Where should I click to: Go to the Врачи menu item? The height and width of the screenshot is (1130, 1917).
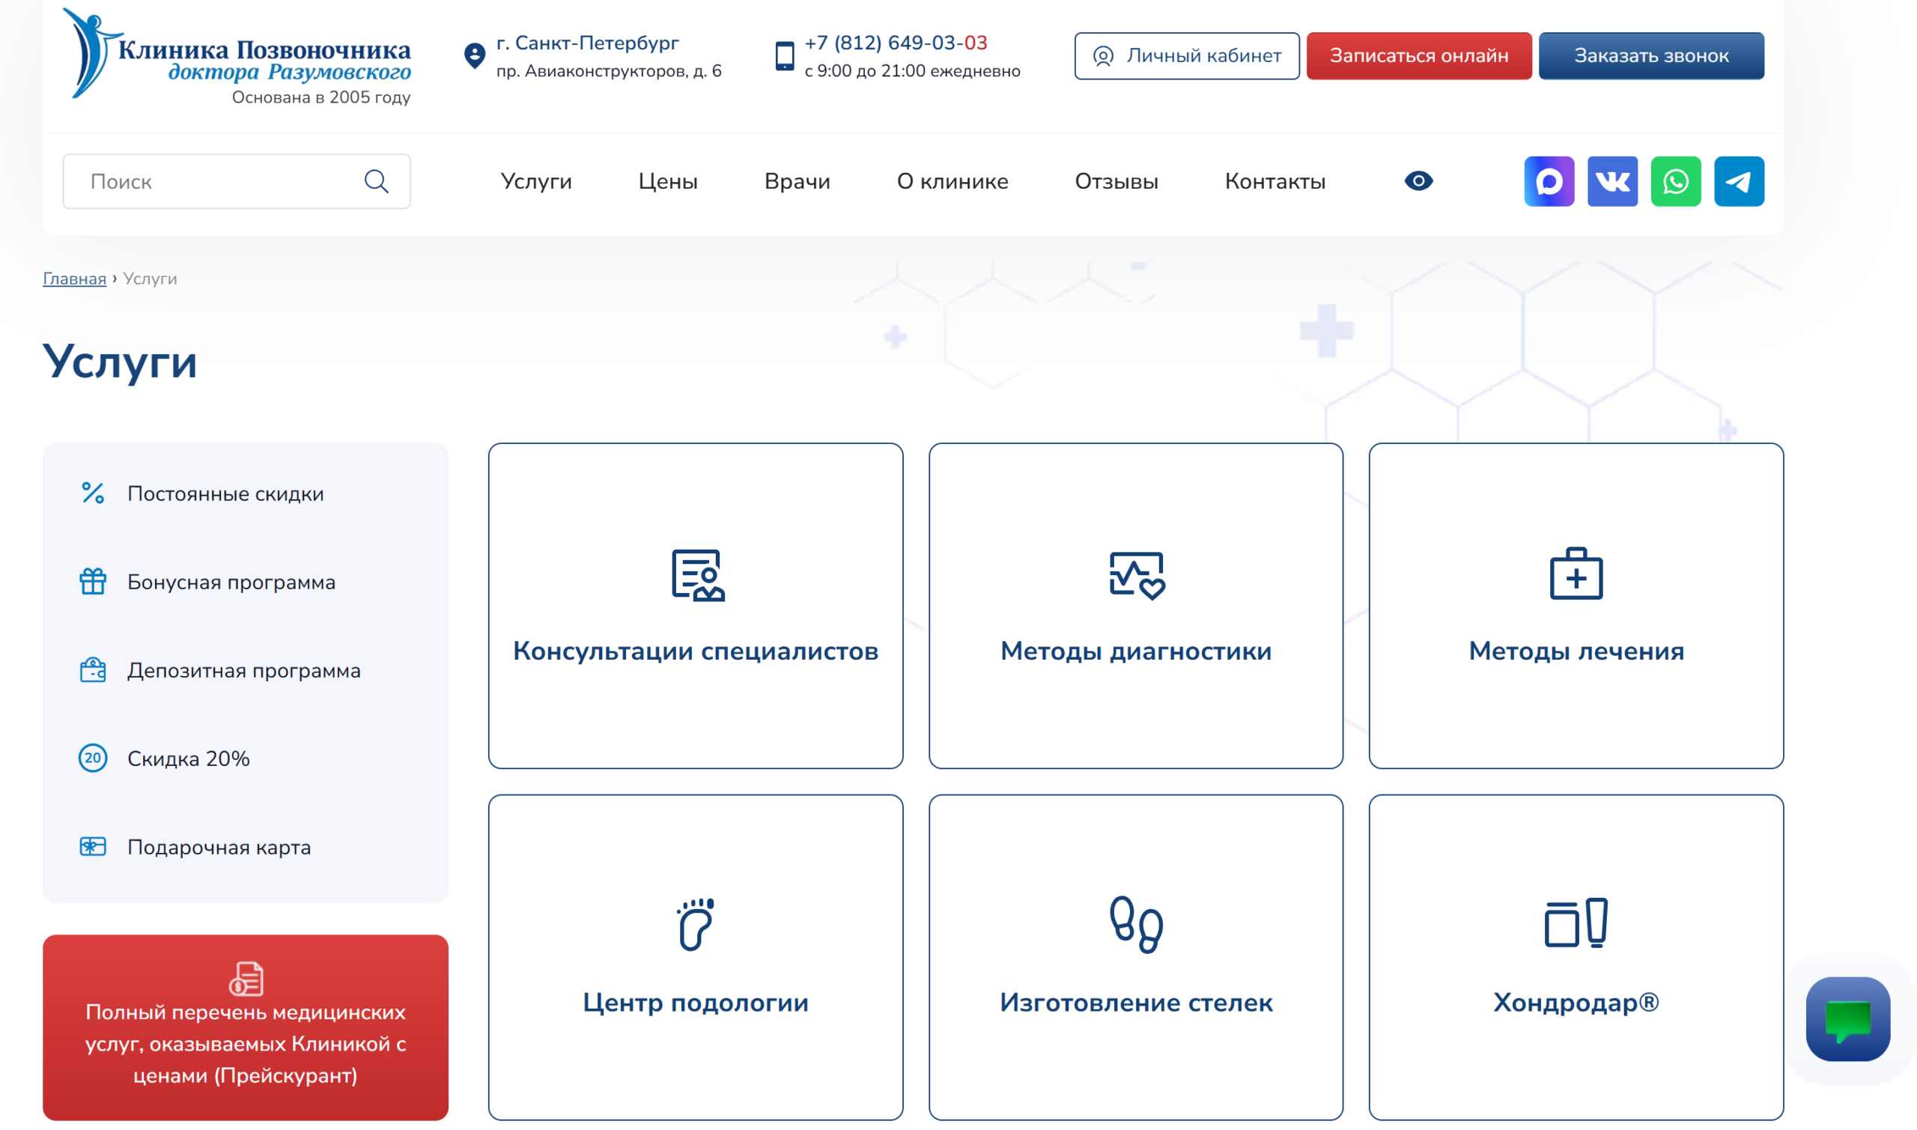pos(796,181)
